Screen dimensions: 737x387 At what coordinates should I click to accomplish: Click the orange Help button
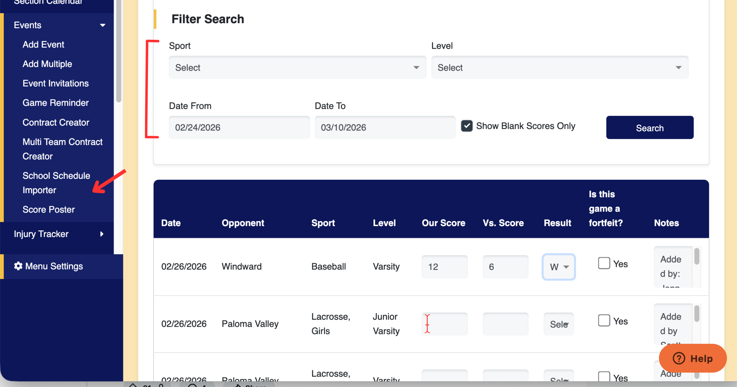(x=692, y=358)
